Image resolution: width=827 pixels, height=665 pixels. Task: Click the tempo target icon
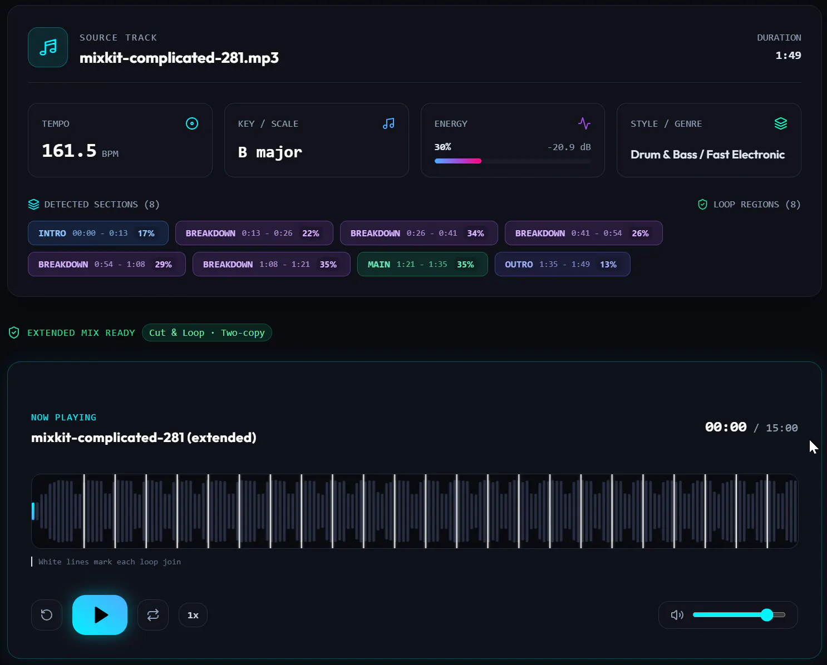pyautogui.click(x=192, y=123)
